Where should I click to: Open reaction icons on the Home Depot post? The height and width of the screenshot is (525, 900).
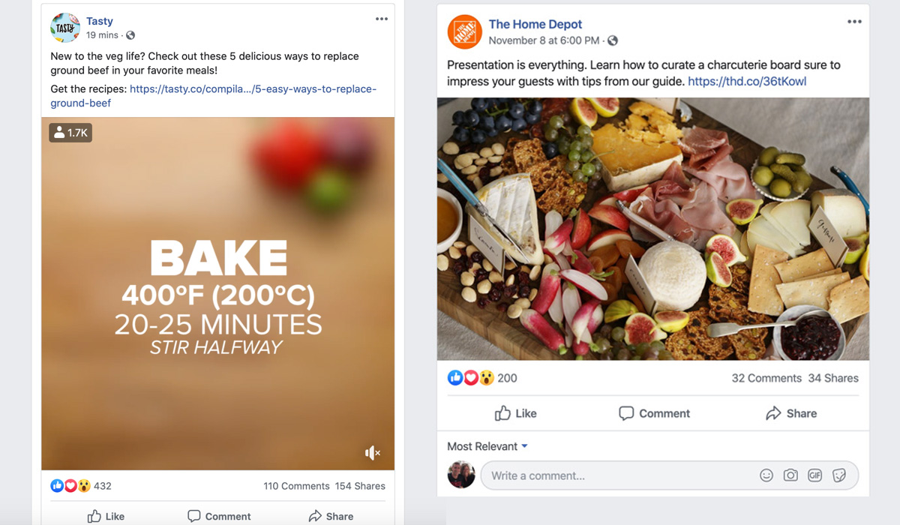coord(470,378)
